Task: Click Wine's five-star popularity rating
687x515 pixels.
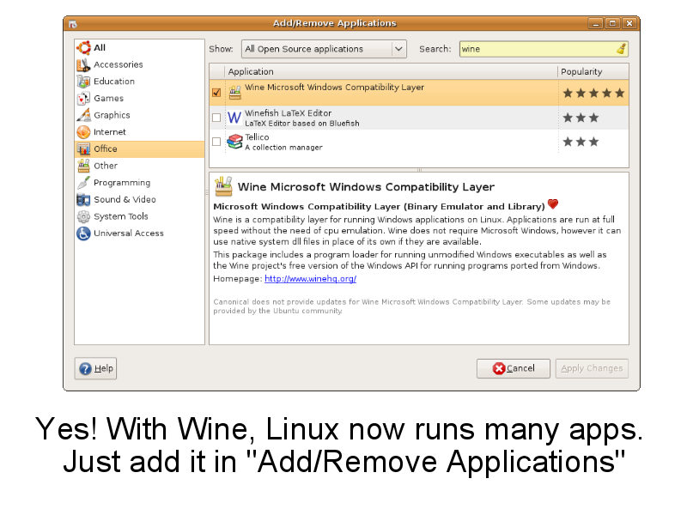Action: click(593, 93)
